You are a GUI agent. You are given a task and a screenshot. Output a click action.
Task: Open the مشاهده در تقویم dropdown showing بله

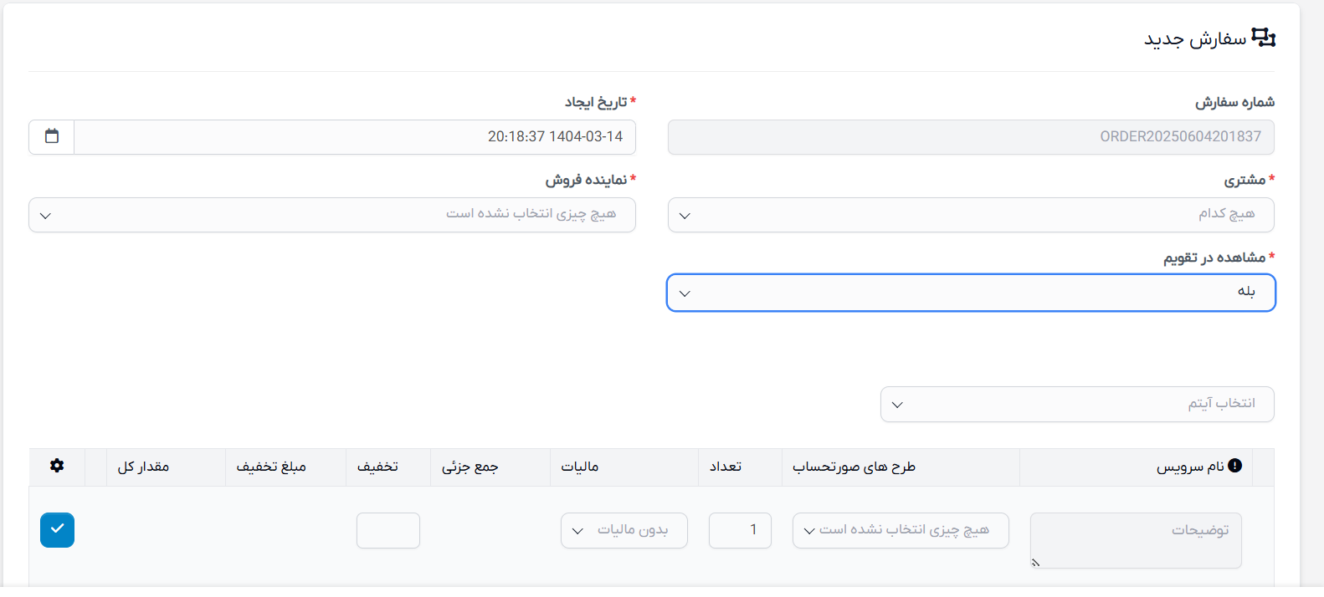pos(971,293)
